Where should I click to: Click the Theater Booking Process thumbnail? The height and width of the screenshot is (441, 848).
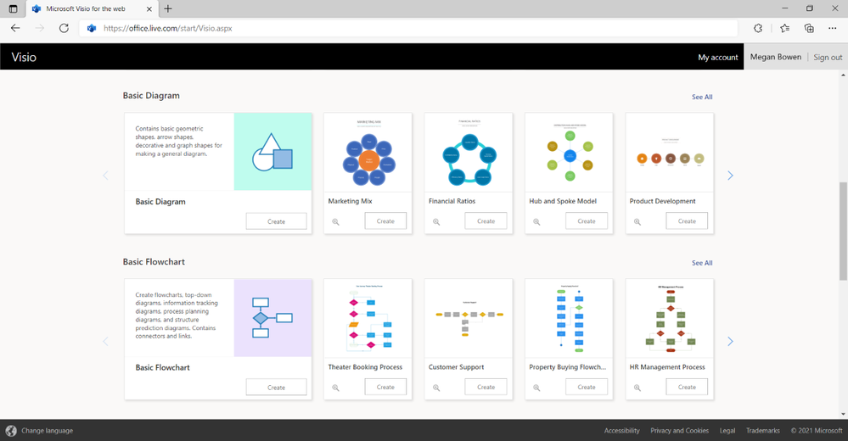(368, 318)
